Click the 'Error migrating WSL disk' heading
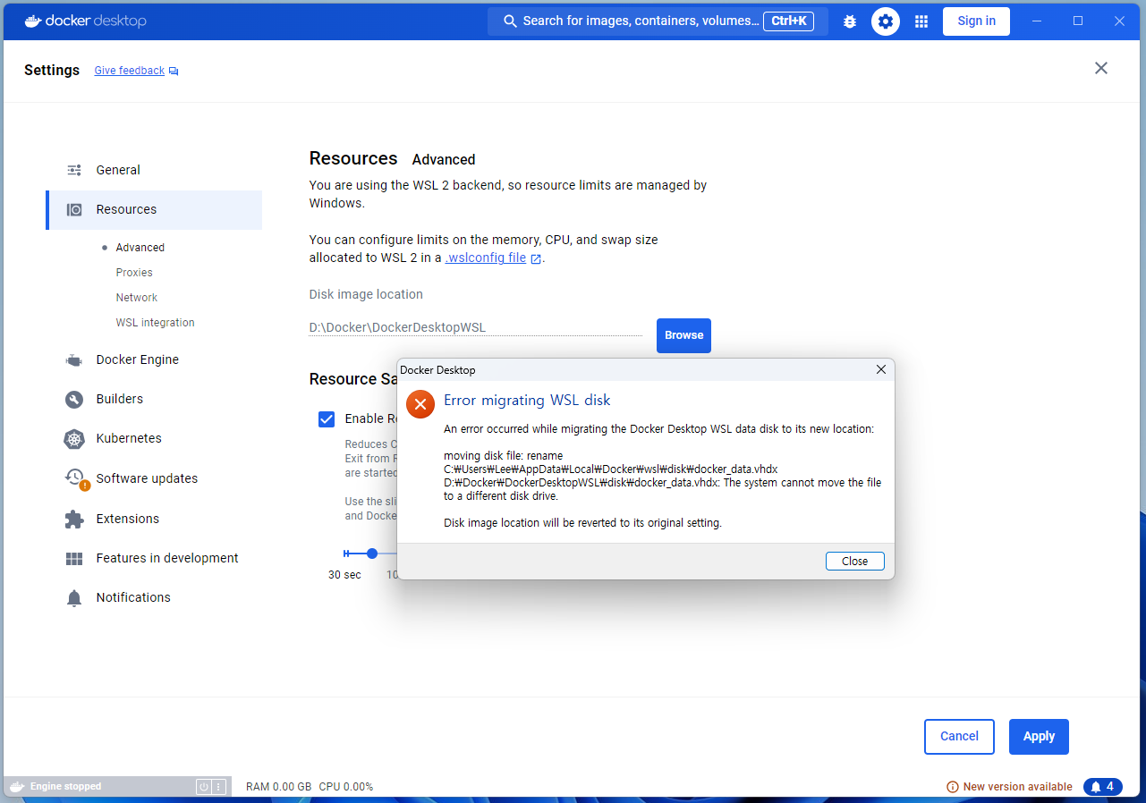The image size is (1146, 803). [x=527, y=401]
